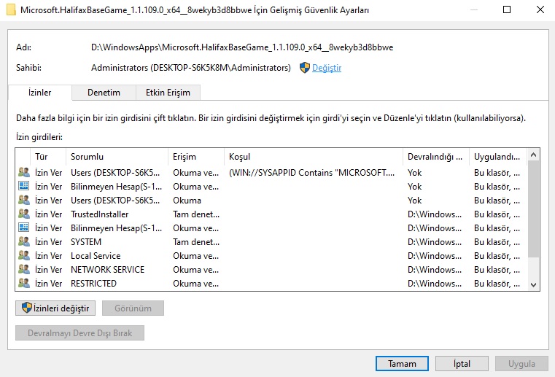
Task: Switch to the Denetim tab
Action: 104,93
